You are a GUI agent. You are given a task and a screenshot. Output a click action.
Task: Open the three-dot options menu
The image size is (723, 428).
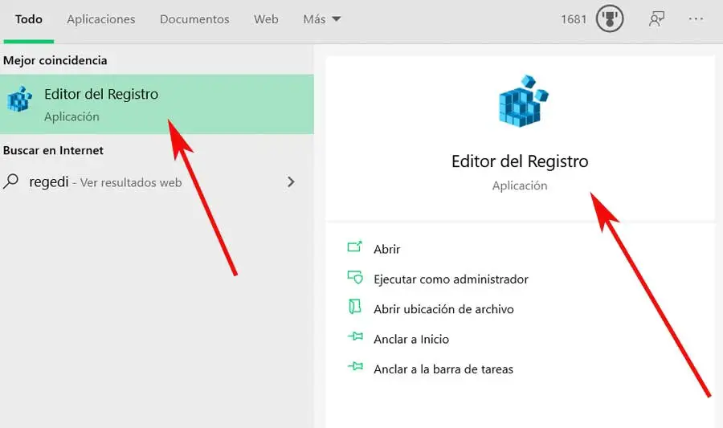(696, 19)
